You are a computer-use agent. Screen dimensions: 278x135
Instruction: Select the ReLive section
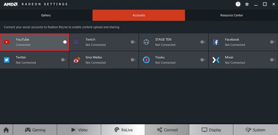coord(123,130)
